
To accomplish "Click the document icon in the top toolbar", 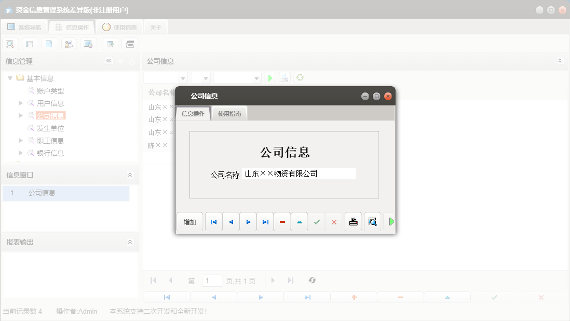I will pos(49,44).
